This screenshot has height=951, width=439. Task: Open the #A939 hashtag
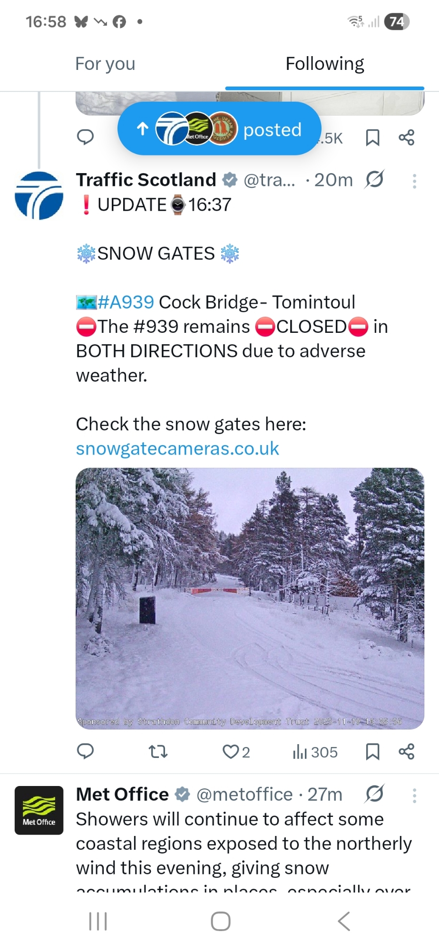tap(126, 302)
